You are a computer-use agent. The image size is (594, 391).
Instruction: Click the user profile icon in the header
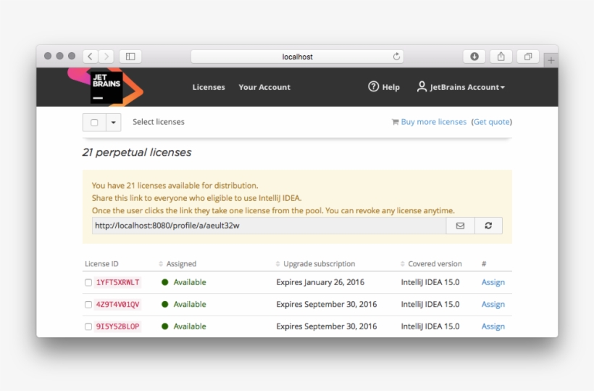422,87
